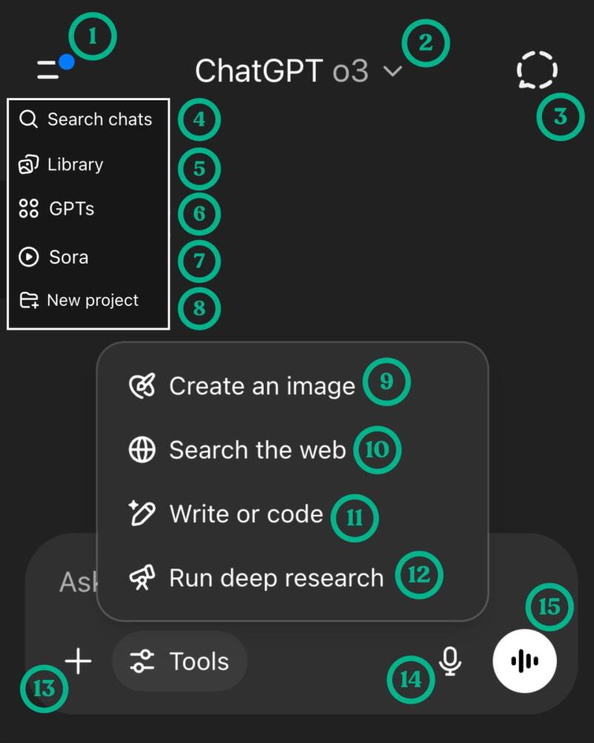This screenshot has height=743, width=594.
Task: Start voice mode with the waveform button
Action: (x=525, y=661)
